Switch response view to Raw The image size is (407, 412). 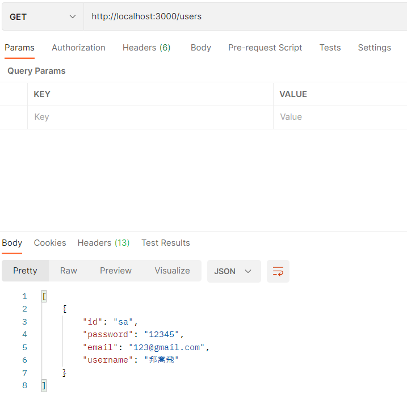click(x=69, y=271)
